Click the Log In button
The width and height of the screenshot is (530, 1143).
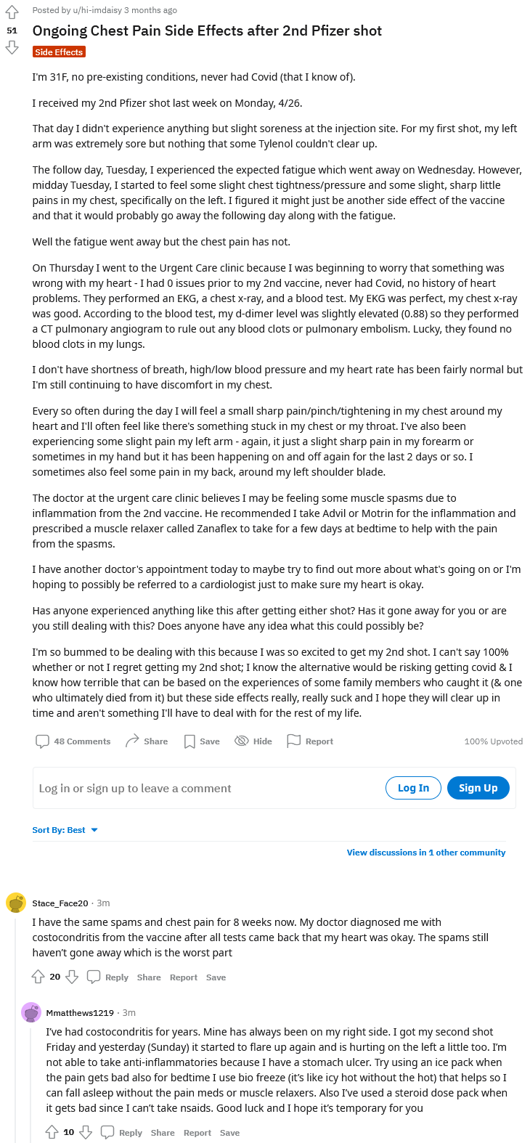413,788
